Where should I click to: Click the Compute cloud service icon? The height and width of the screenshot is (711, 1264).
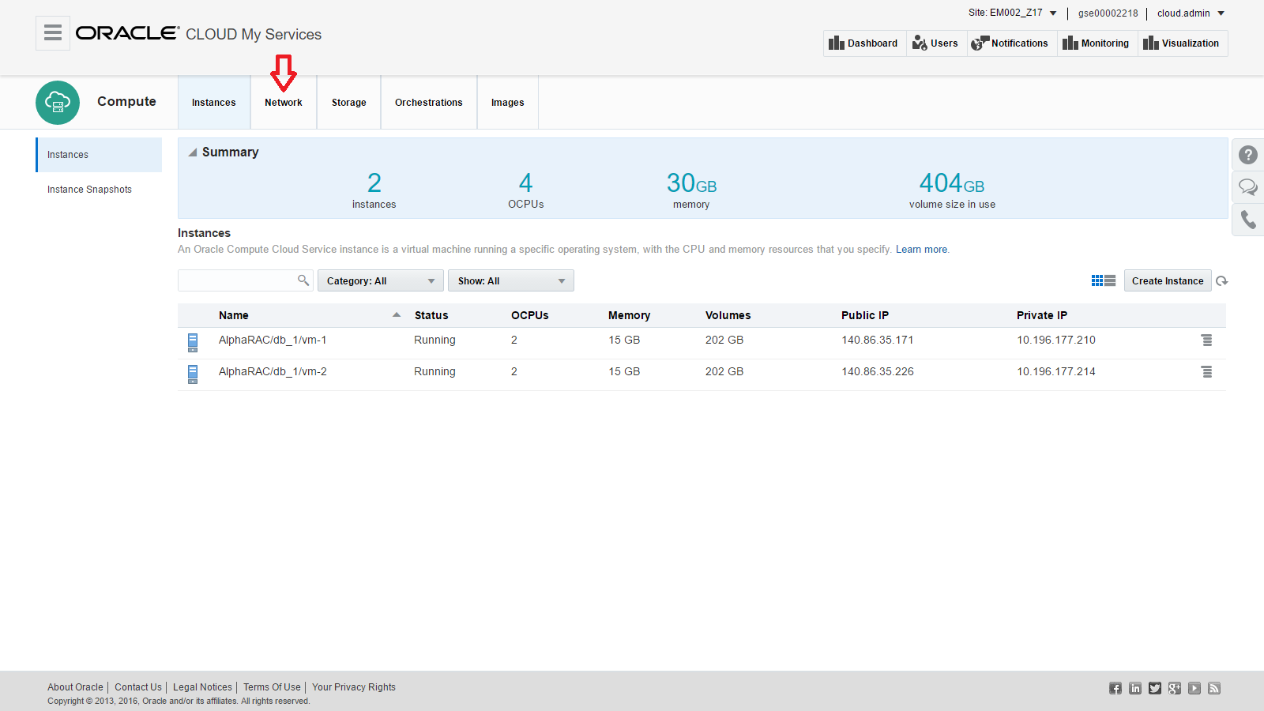(58, 103)
